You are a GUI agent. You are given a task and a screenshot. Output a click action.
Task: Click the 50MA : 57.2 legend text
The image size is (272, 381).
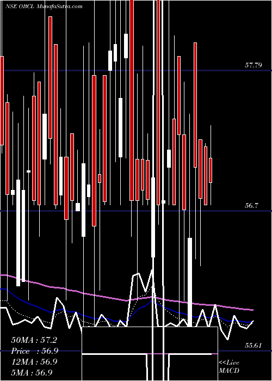coord(34,340)
